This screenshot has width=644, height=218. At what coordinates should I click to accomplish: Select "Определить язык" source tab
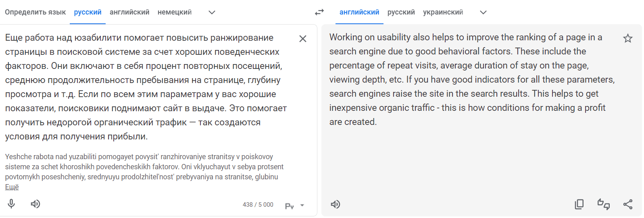tap(35, 12)
